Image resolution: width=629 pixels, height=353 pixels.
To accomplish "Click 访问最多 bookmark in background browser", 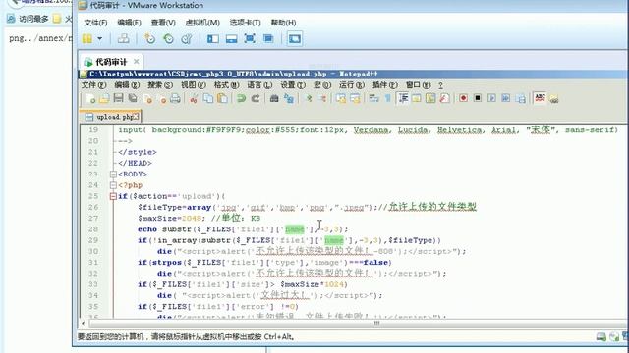I will point(29,19).
